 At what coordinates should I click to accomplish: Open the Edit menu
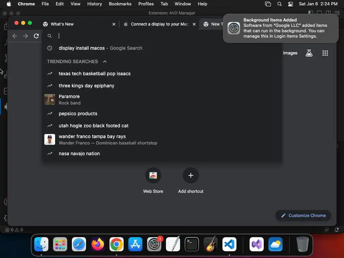[x=59, y=4]
